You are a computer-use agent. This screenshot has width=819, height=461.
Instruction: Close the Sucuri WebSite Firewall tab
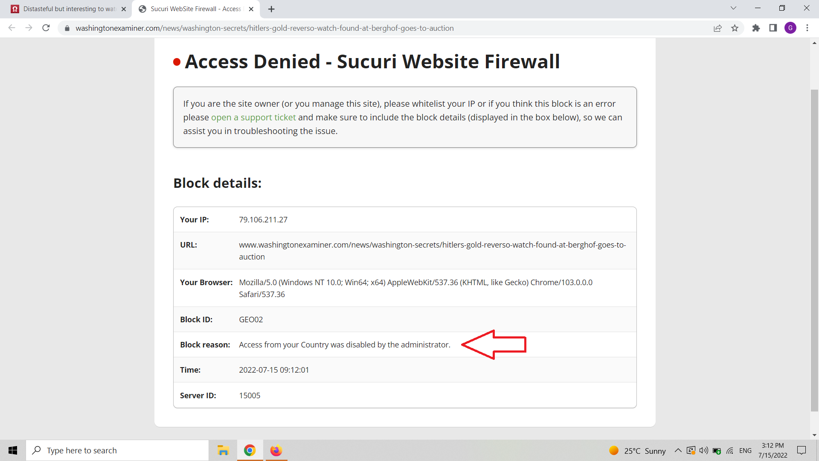pyautogui.click(x=251, y=9)
